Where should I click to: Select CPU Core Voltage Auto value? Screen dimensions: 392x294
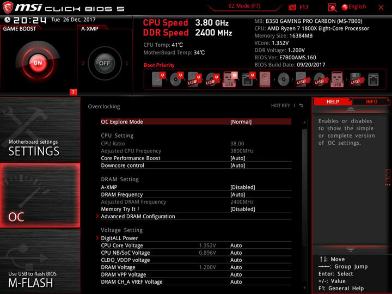point(236,246)
